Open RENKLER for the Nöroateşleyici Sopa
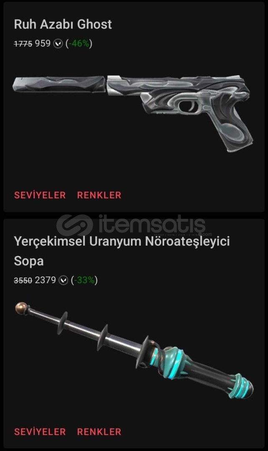Image resolution: width=268 pixels, height=451 pixels. [x=99, y=432]
